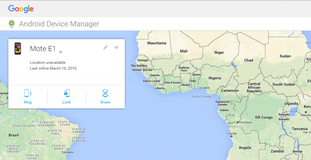311x160 pixels.
Task: Click Sudan label on the map
Action: click(285, 56)
